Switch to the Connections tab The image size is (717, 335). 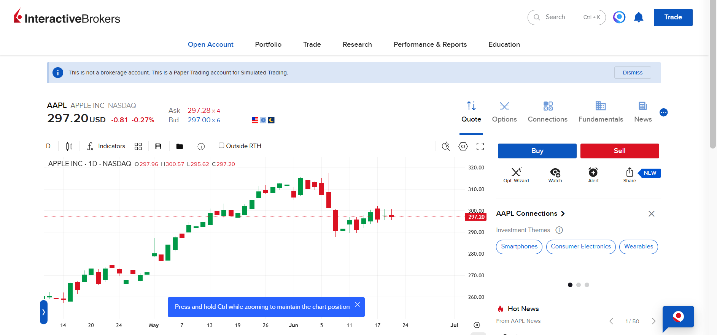point(548,112)
